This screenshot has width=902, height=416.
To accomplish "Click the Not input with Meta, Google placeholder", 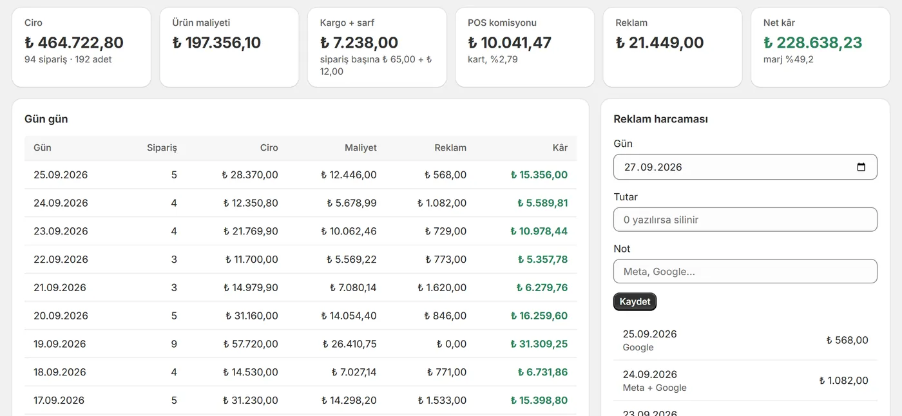I will click(745, 271).
